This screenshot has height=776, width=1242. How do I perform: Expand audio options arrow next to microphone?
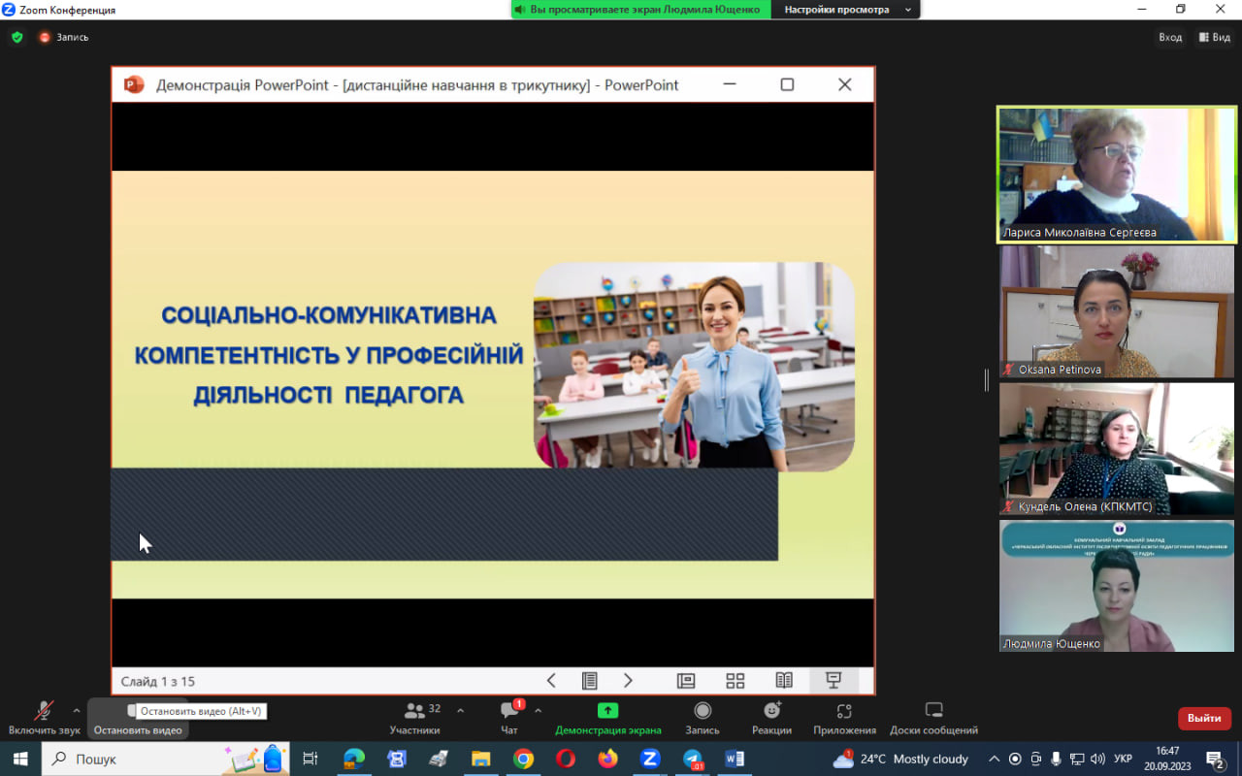(77, 710)
